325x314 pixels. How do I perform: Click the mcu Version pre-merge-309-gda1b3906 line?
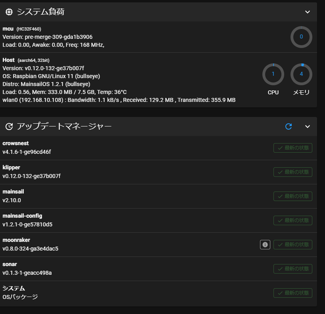[x=48, y=37]
